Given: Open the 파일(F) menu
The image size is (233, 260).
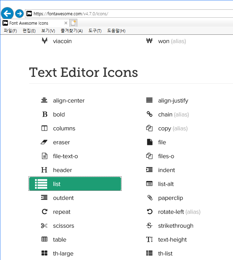Looking at the screenshot, I should click(x=10, y=31).
